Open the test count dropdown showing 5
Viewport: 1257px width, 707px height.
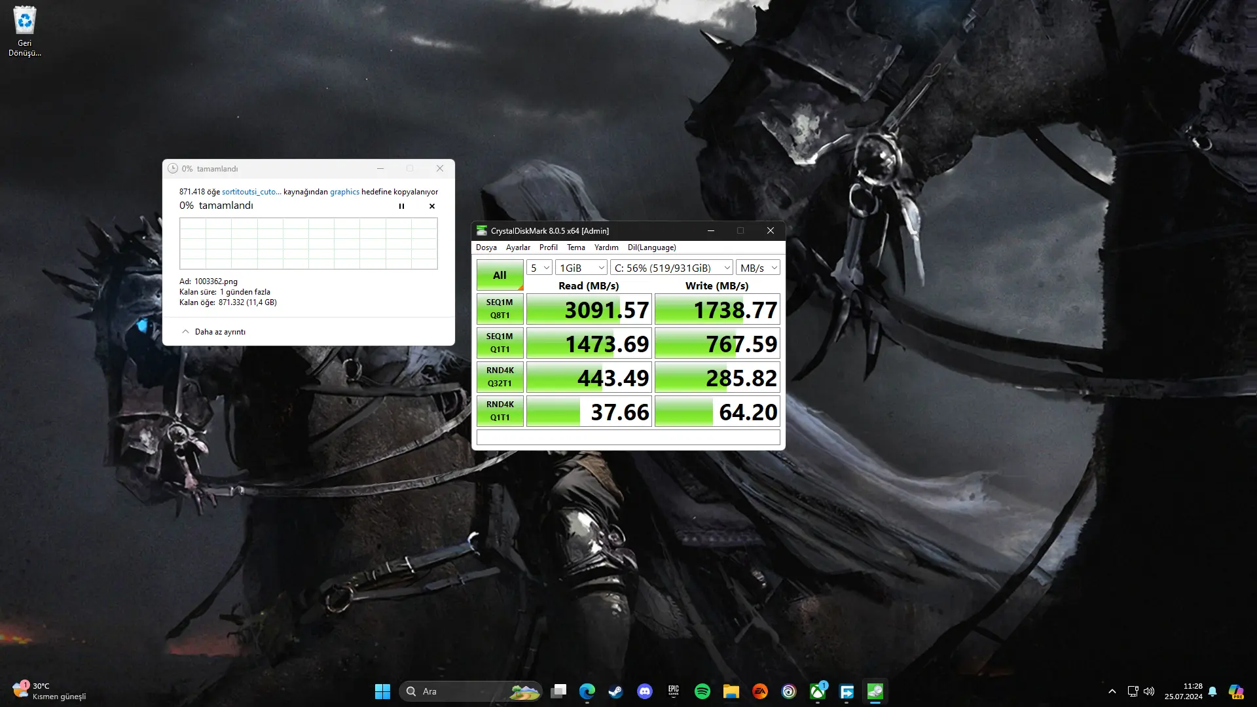tap(539, 268)
